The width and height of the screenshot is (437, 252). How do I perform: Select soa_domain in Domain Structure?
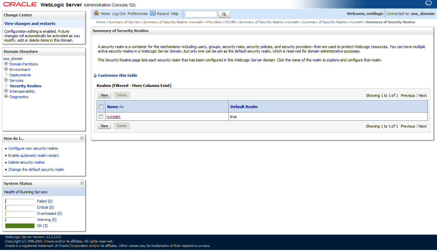(x=13, y=59)
